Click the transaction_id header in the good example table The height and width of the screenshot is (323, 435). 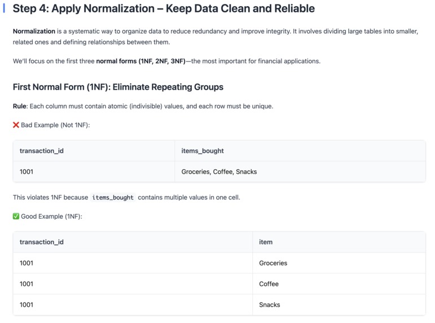(42, 242)
